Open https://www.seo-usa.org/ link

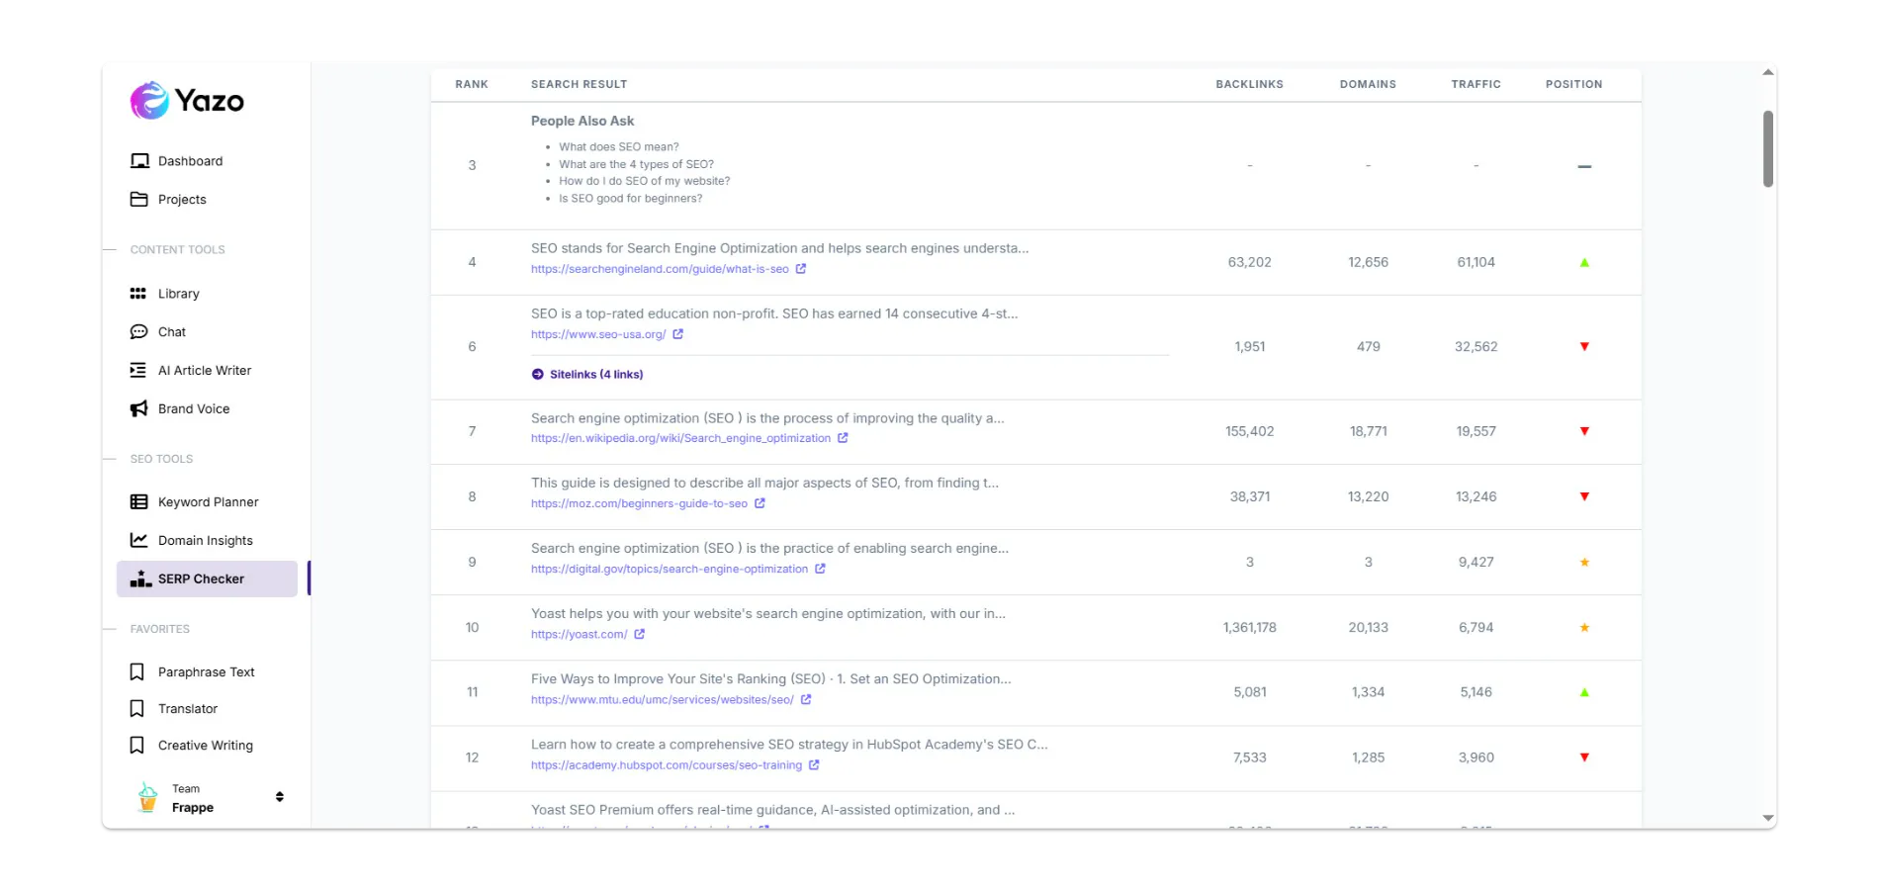tap(598, 334)
